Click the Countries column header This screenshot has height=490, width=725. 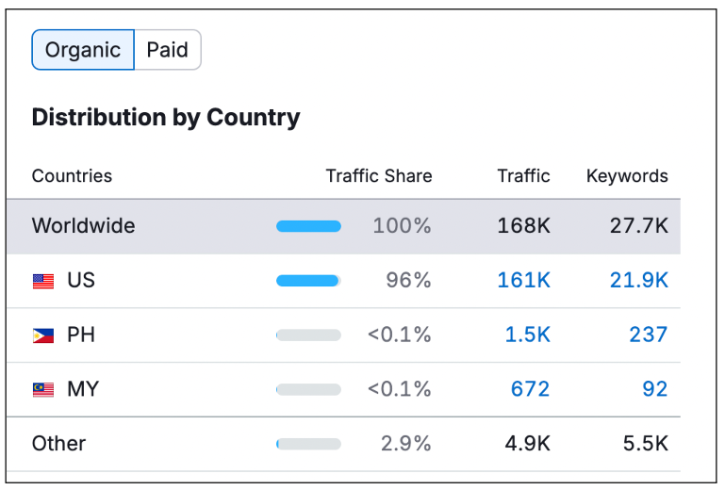72,176
